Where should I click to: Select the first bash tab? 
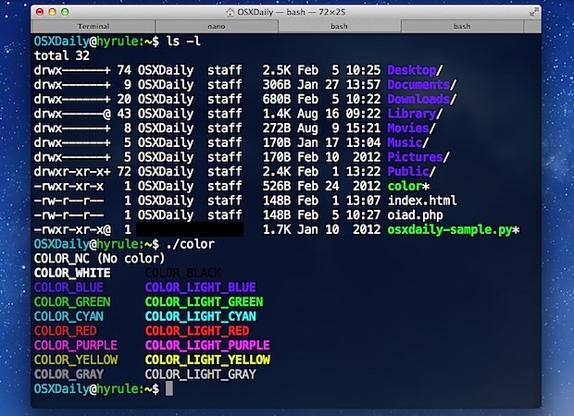pos(339,28)
